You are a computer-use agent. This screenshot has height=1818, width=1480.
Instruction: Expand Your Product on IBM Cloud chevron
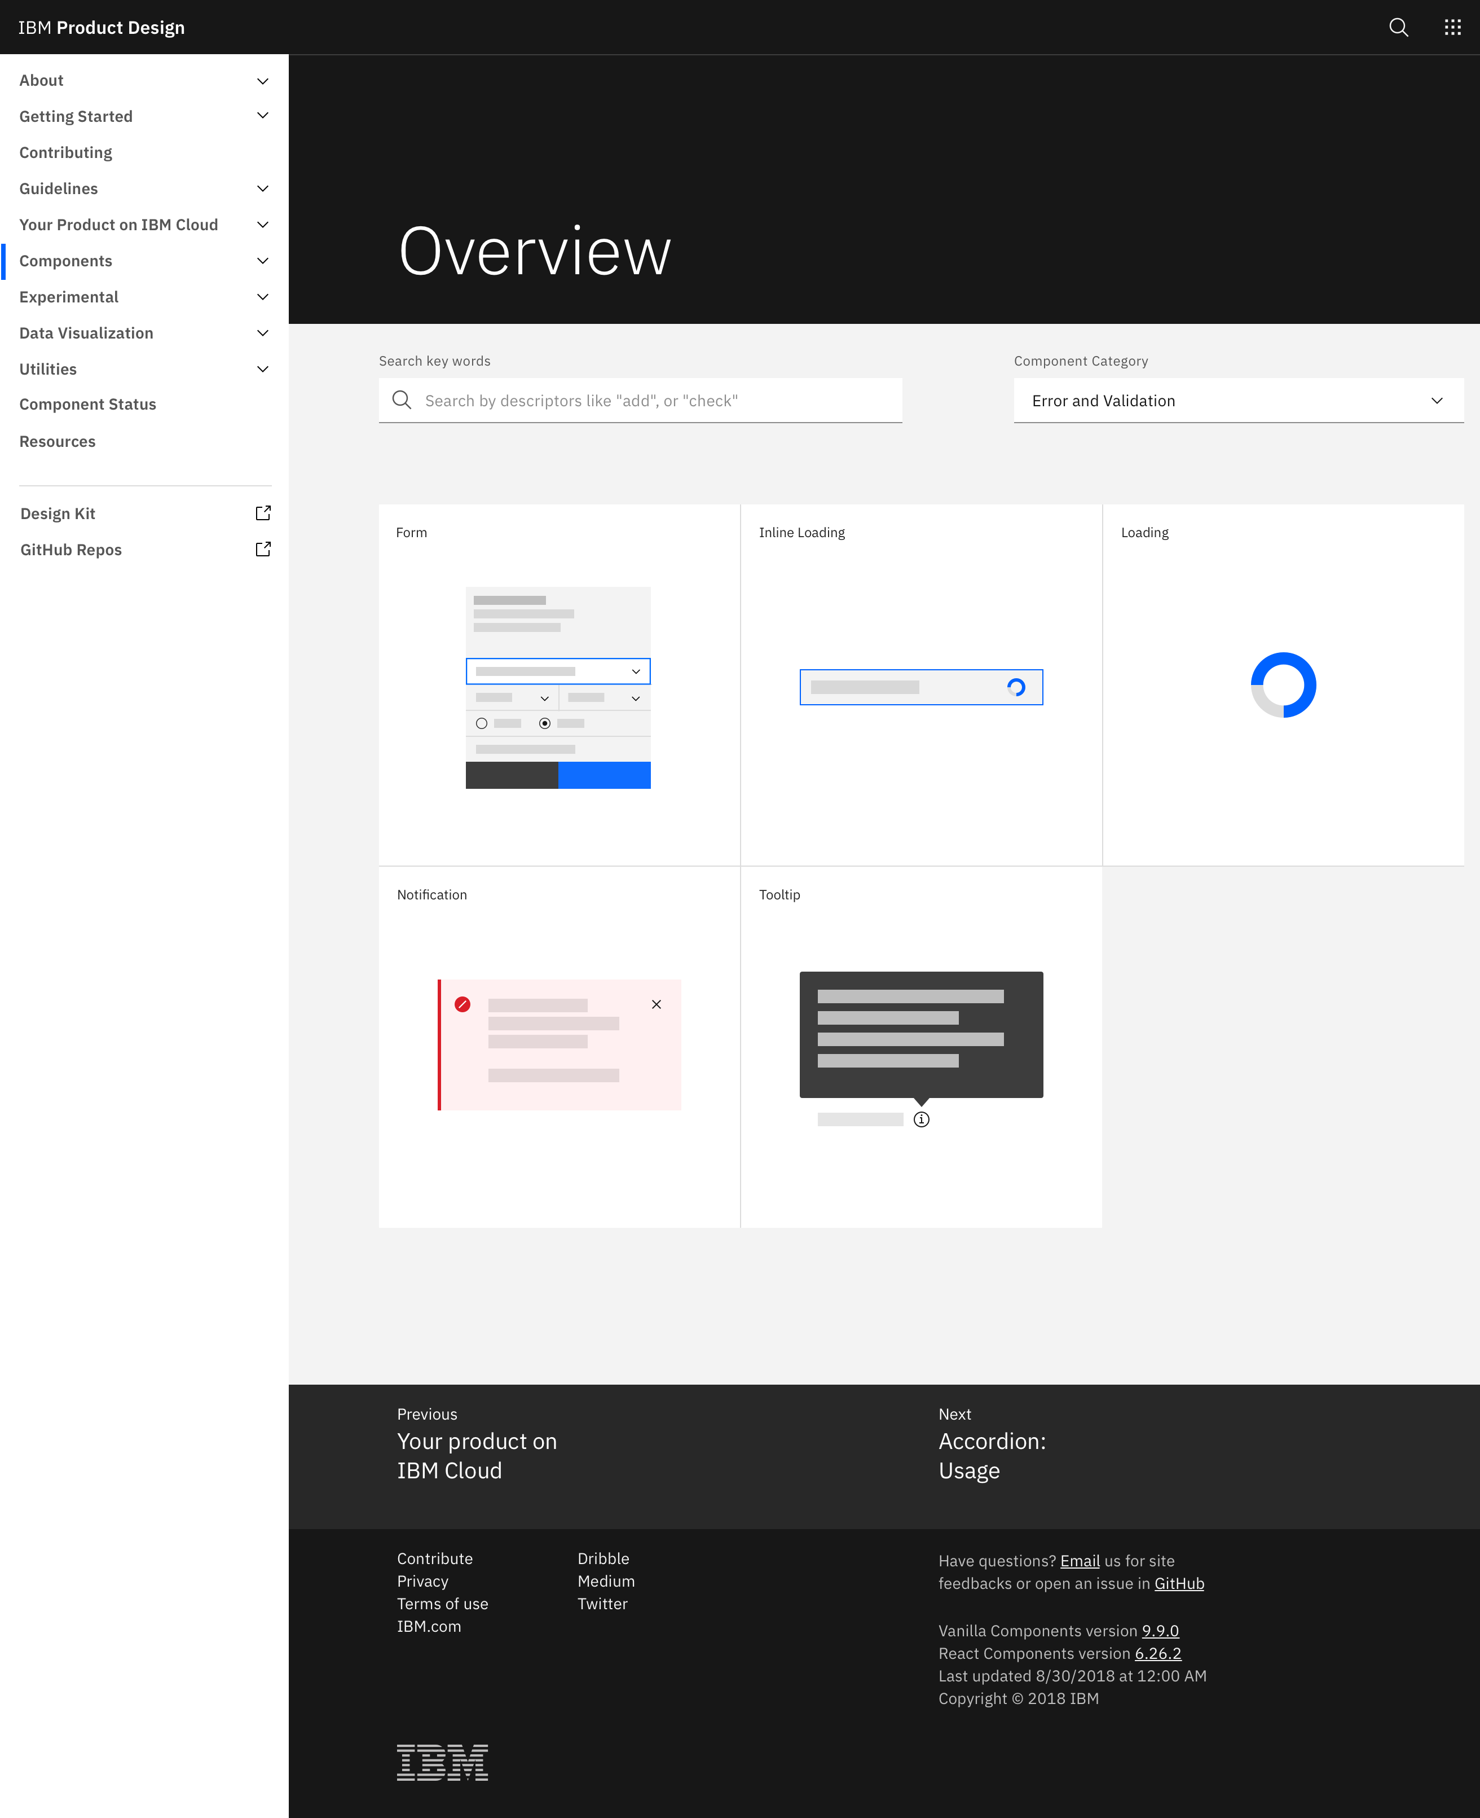[263, 224]
